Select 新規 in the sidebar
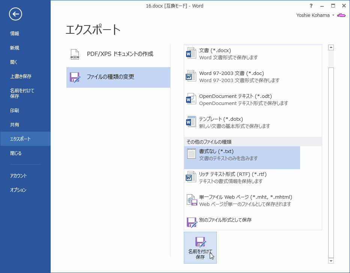 click(26, 48)
